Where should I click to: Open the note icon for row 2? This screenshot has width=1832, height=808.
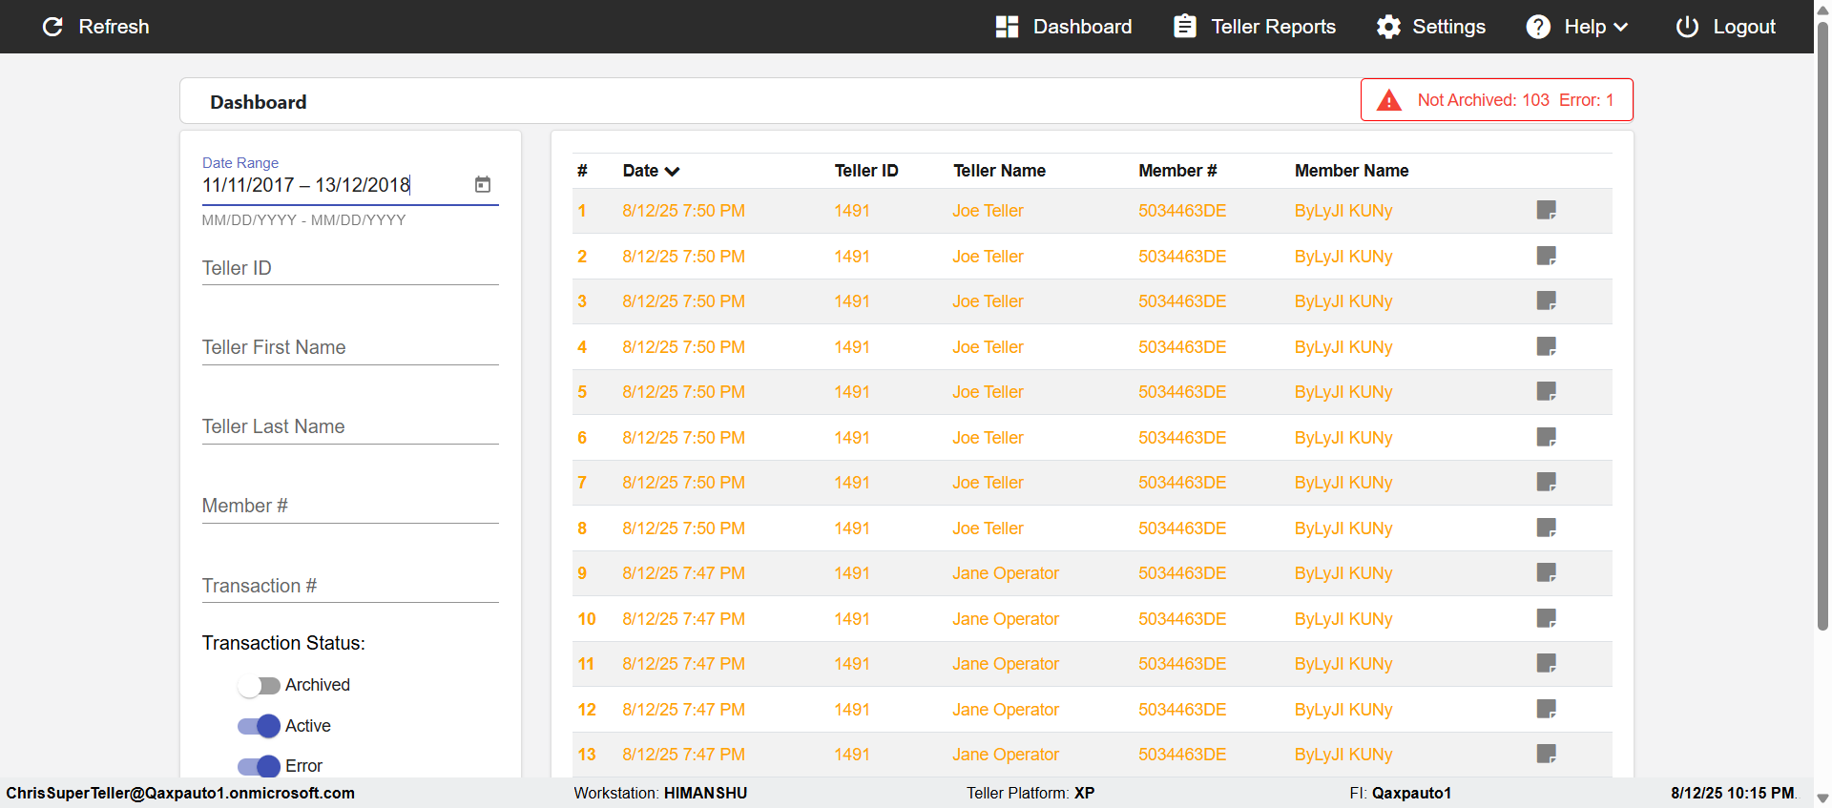tap(1547, 256)
